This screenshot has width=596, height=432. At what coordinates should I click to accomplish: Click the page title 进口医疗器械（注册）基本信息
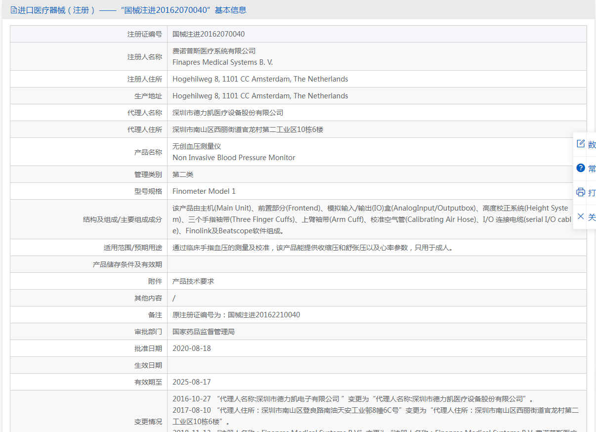click(132, 10)
